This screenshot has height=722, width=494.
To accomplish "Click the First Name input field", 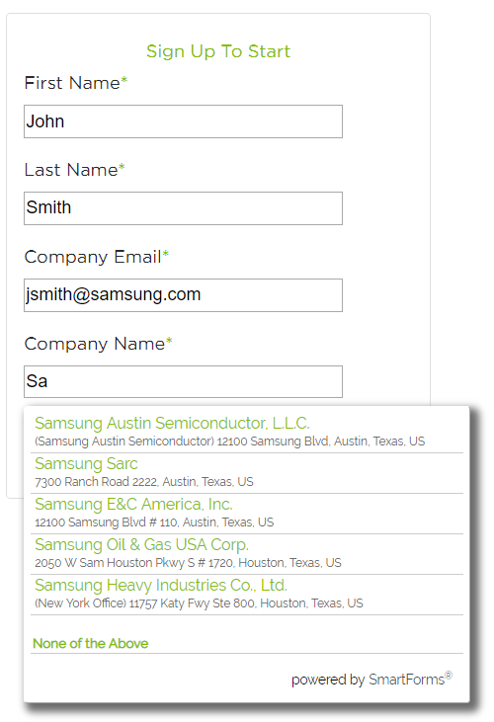I will pos(183,121).
